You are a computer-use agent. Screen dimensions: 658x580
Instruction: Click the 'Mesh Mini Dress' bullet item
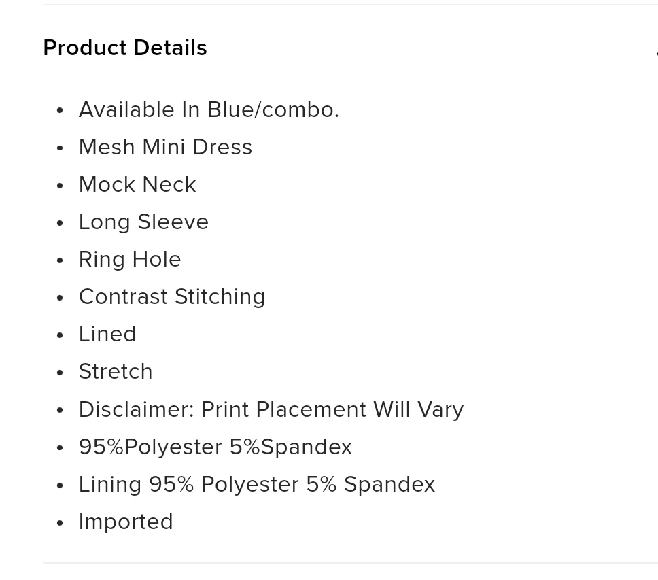point(165,147)
